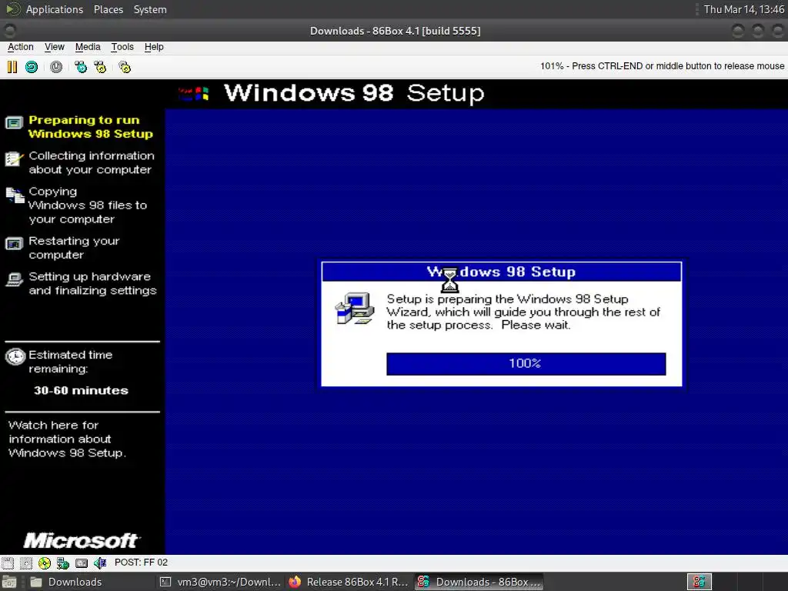Image resolution: width=788 pixels, height=591 pixels.
Task: Click icon beside Copying Windows 98 files
Action: pos(15,195)
